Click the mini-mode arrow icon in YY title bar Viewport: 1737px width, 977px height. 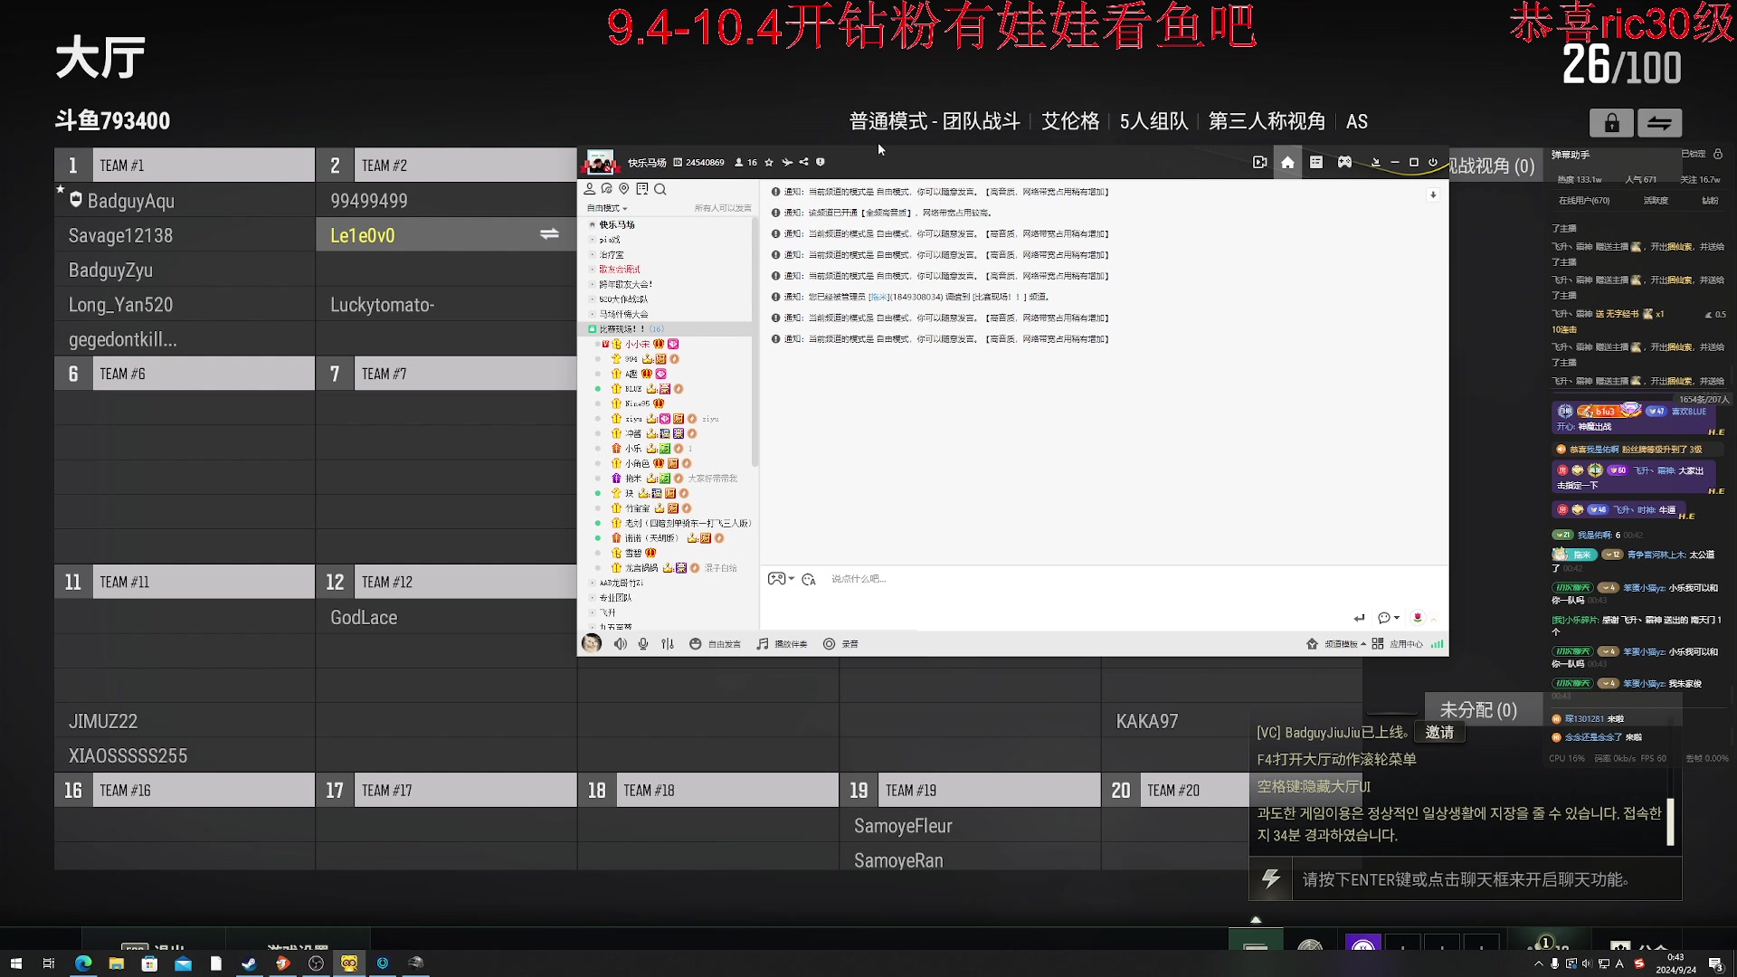point(1376,162)
